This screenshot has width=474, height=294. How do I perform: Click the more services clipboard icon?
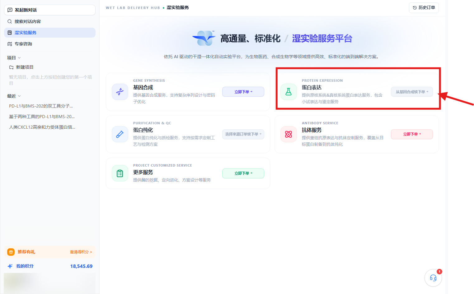point(120,173)
